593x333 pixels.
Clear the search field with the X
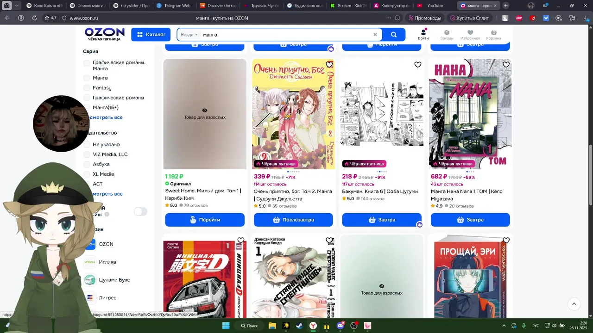click(x=375, y=35)
